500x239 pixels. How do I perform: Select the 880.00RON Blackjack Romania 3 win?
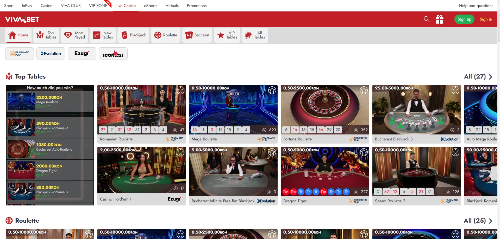pos(50,191)
